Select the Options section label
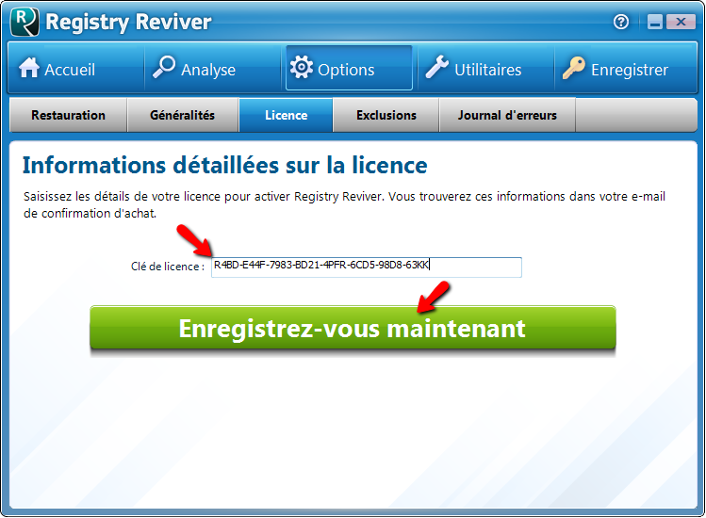Screen dimensions: 706x518 [x=346, y=70]
